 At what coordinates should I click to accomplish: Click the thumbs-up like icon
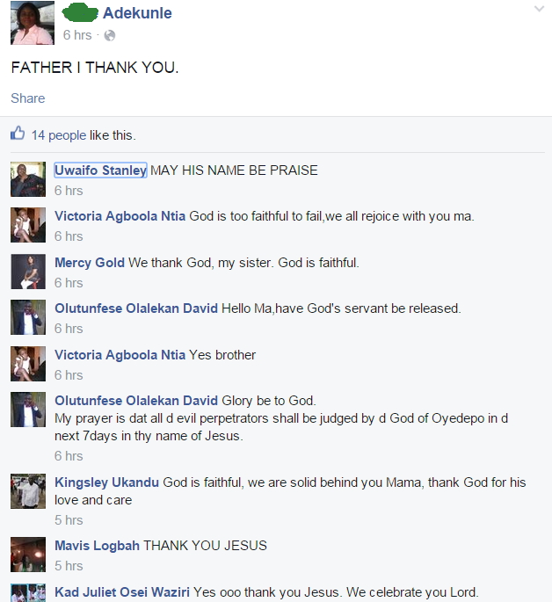(x=18, y=134)
